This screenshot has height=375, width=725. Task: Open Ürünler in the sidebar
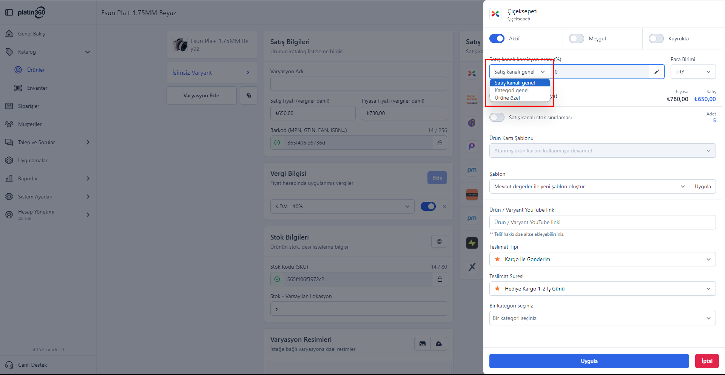pos(36,70)
